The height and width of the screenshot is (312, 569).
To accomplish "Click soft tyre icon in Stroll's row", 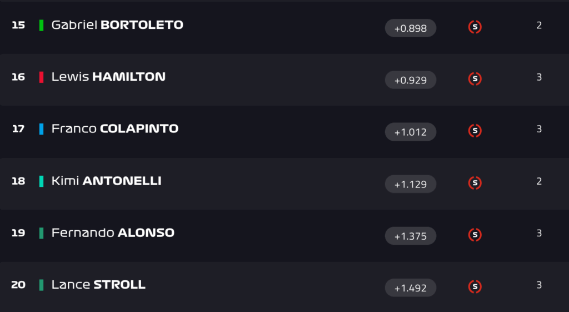I will [475, 286].
